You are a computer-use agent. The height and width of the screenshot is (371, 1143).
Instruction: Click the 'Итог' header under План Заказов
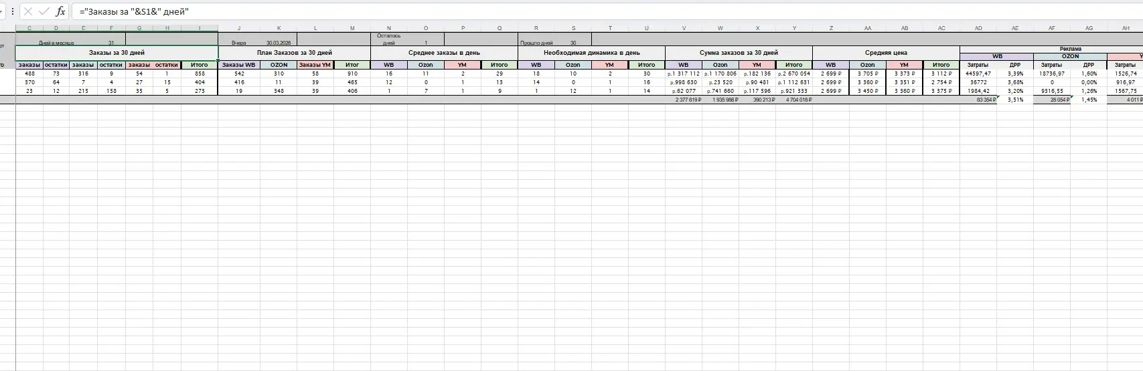[x=352, y=65]
